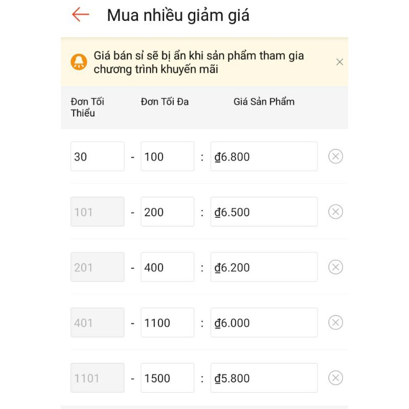Edit minimum order field showing 30
Viewport: 409px width, 409px height.
click(x=97, y=156)
